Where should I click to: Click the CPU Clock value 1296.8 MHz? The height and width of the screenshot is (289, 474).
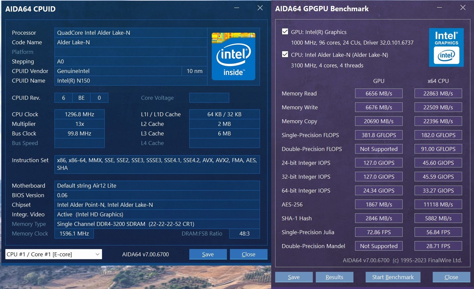pos(80,114)
